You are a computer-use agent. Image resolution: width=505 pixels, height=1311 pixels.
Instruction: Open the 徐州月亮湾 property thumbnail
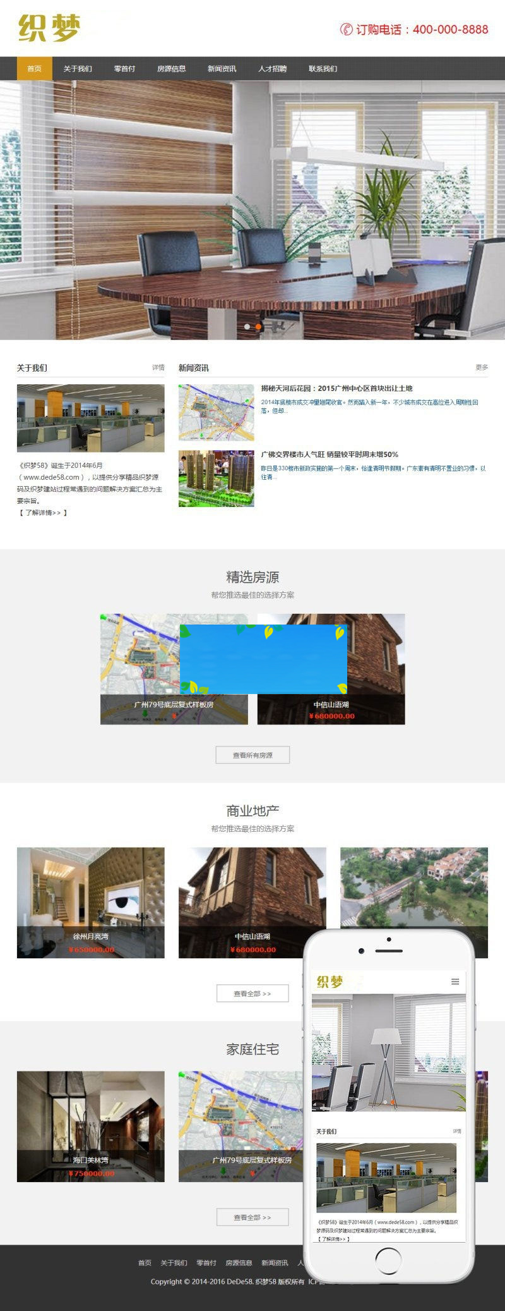point(90,902)
